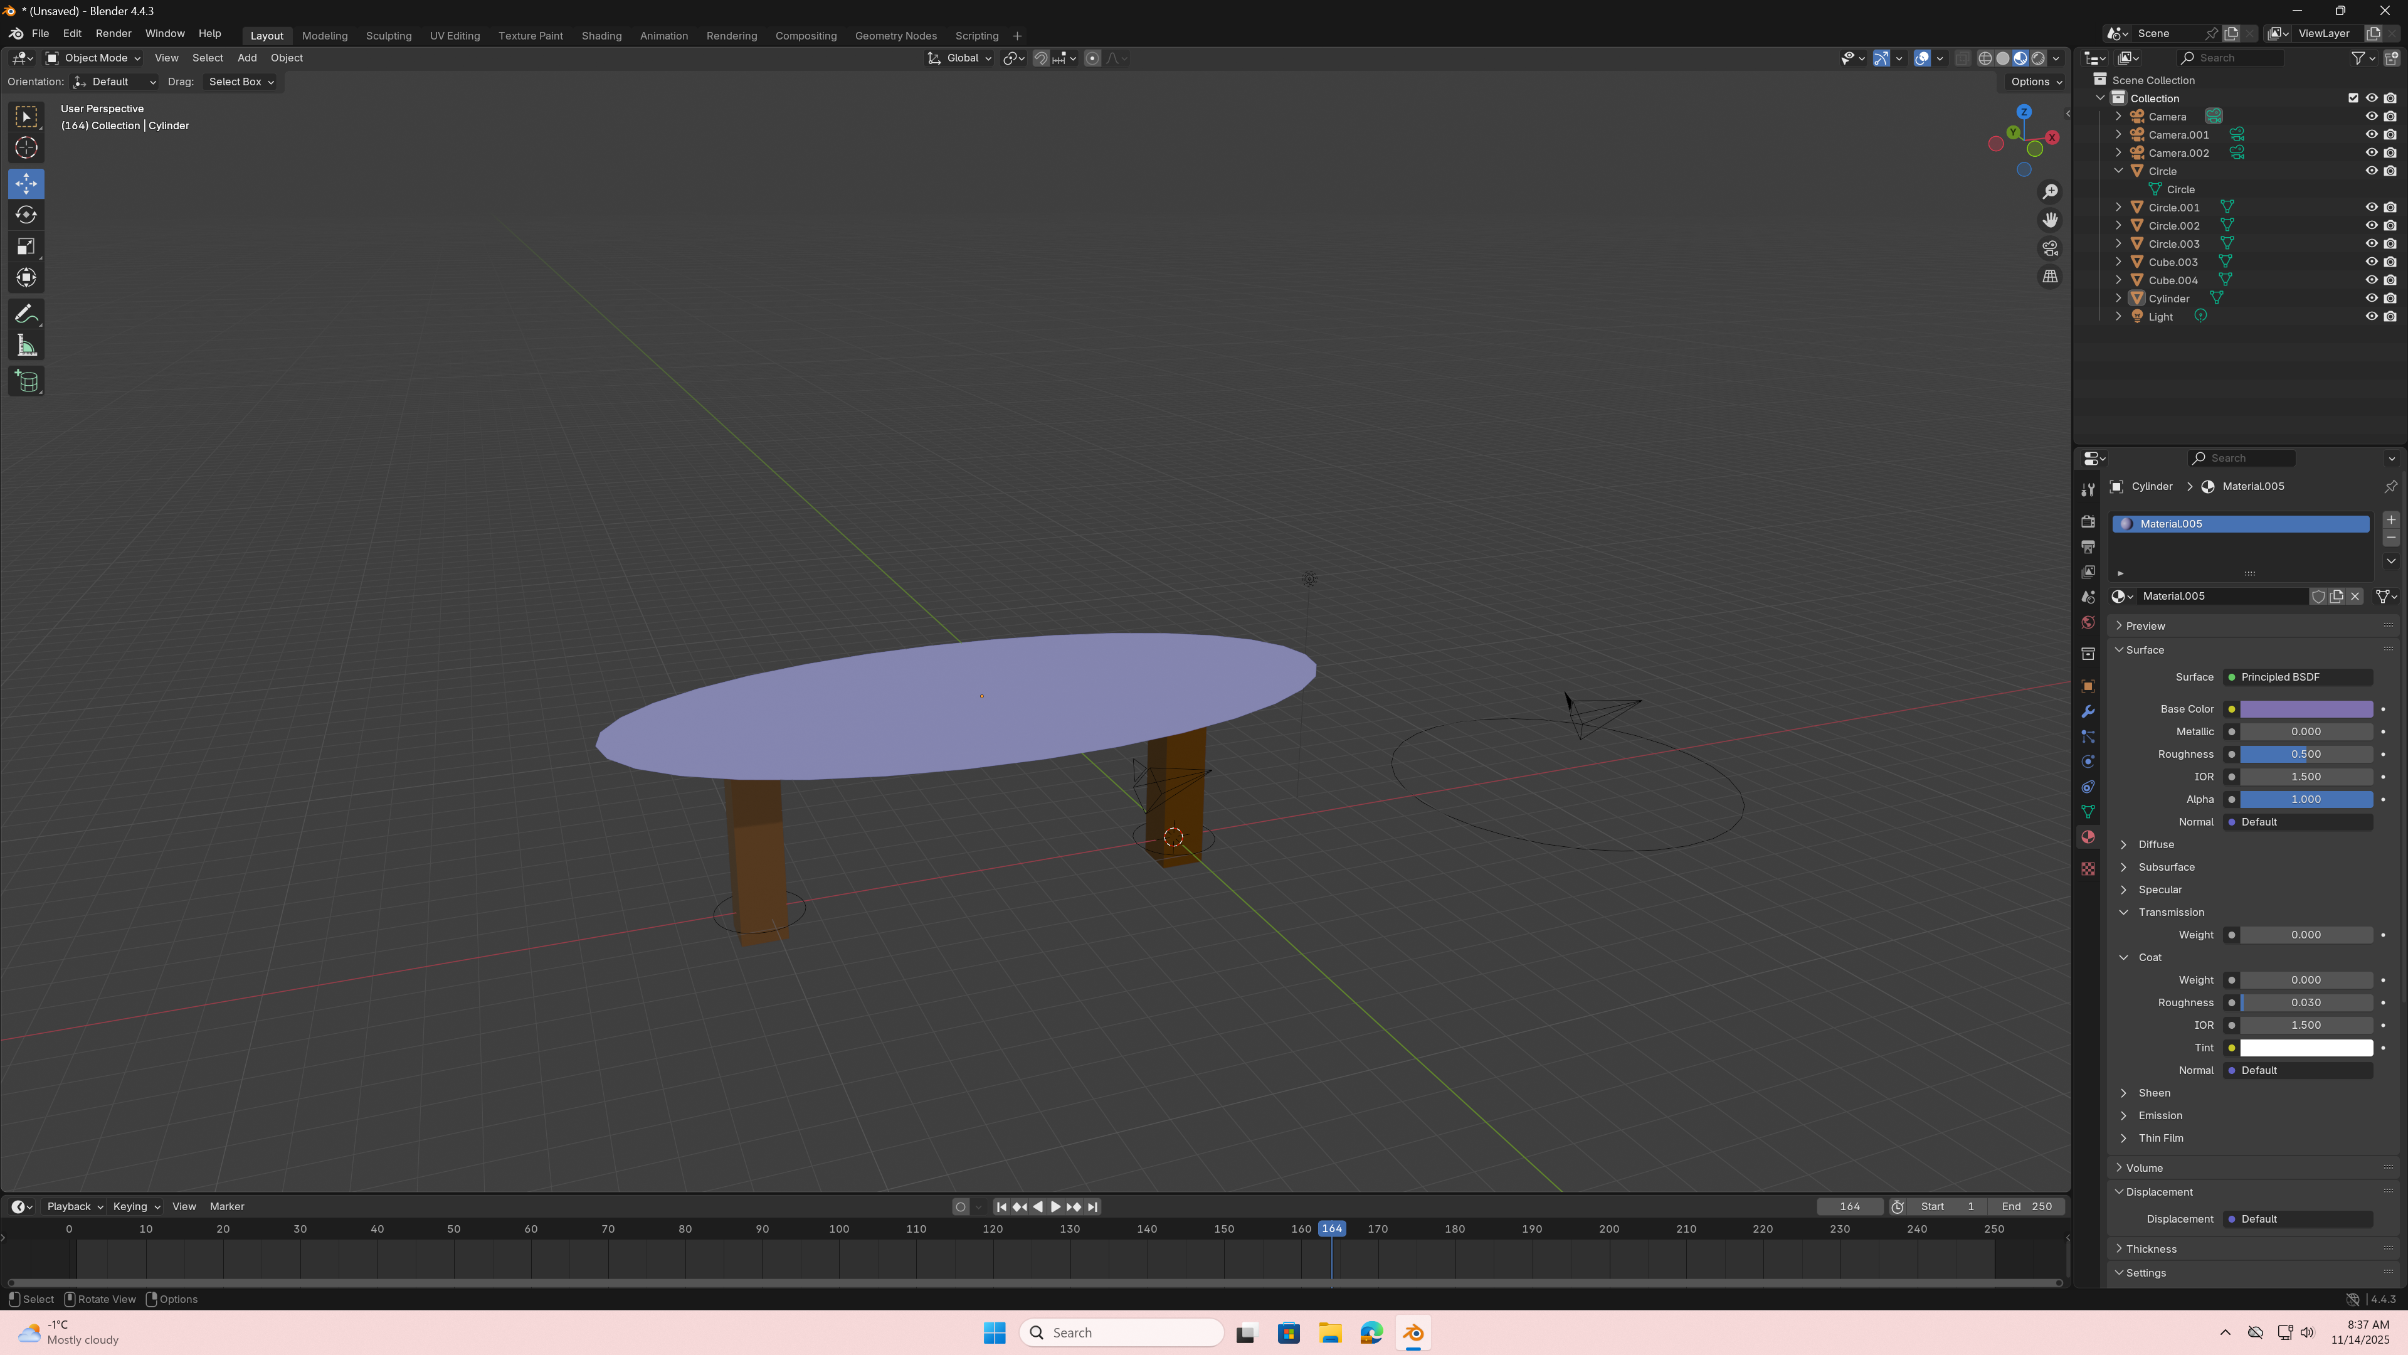2408x1355 pixels.
Task: Toggle camera view using the viewport camera icon
Action: (2050, 249)
